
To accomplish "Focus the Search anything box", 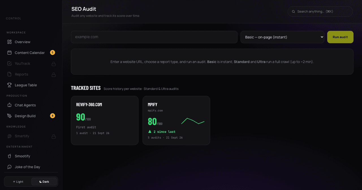I will coord(320,12).
